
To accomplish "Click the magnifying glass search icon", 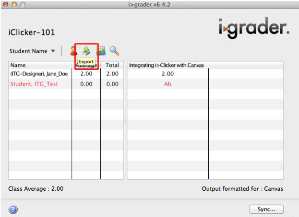I will click(114, 51).
